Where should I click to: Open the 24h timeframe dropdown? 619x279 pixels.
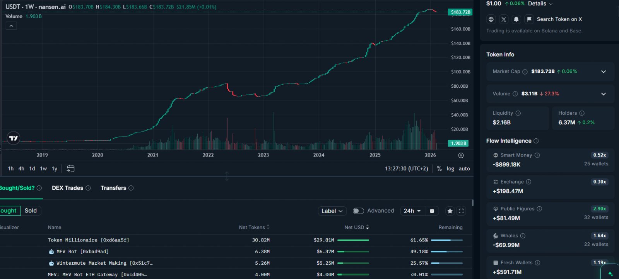coord(412,211)
